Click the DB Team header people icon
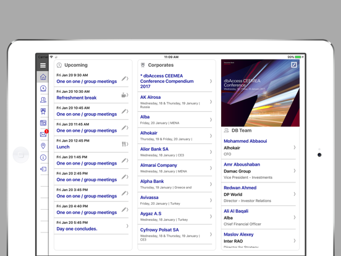 (226, 130)
